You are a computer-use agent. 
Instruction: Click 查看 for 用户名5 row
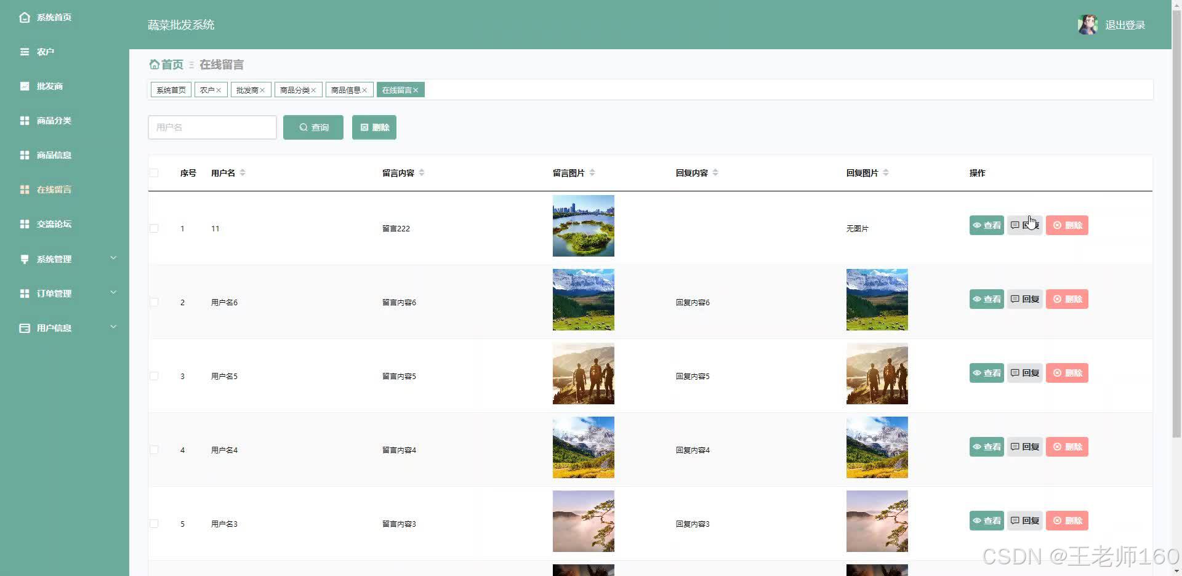click(x=987, y=373)
